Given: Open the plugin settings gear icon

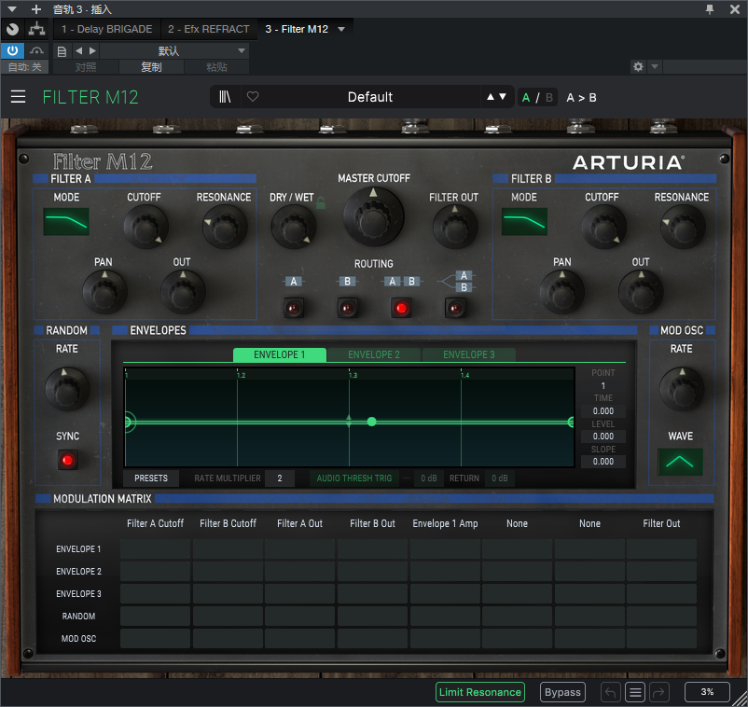Looking at the screenshot, I should (638, 66).
